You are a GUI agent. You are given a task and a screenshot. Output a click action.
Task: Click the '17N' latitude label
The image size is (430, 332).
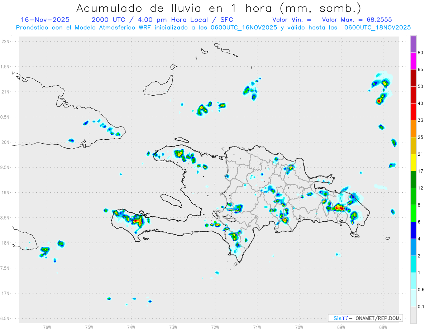[x=5, y=293]
